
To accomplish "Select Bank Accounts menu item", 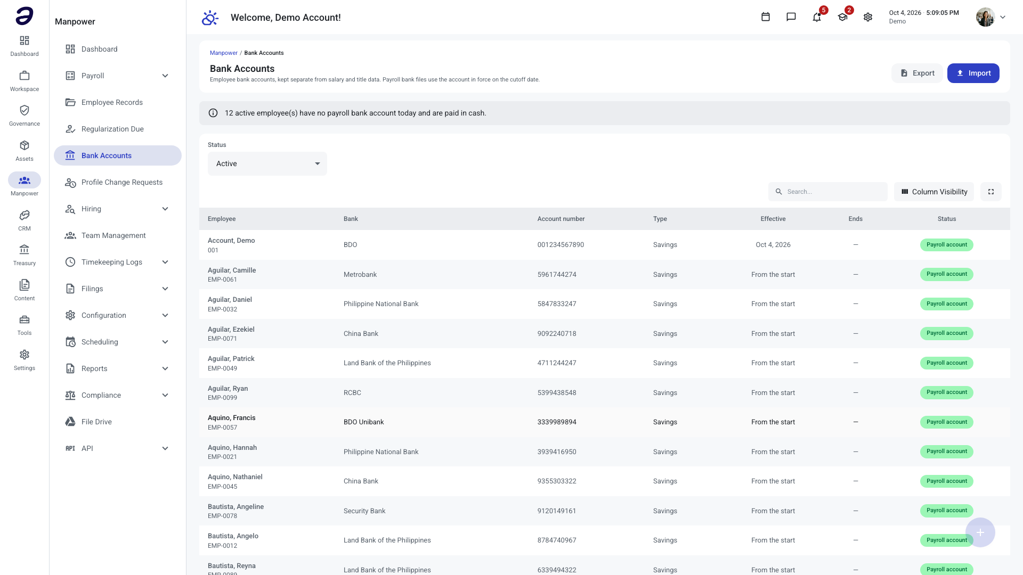I will click(x=118, y=155).
